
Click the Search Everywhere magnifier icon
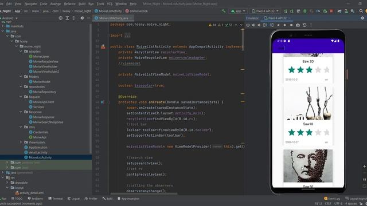point(361,11)
